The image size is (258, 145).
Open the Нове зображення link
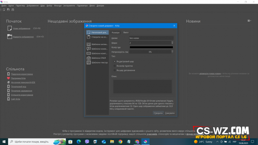tap(22, 28)
